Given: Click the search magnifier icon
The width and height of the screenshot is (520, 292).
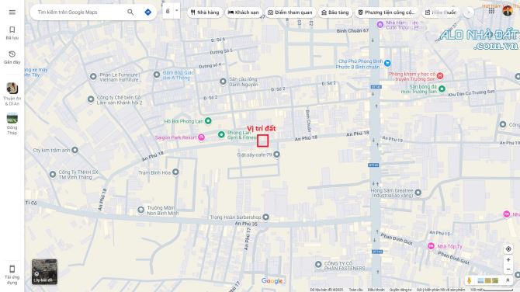Looking at the screenshot, I should pyautogui.click(x=130, y=12).
